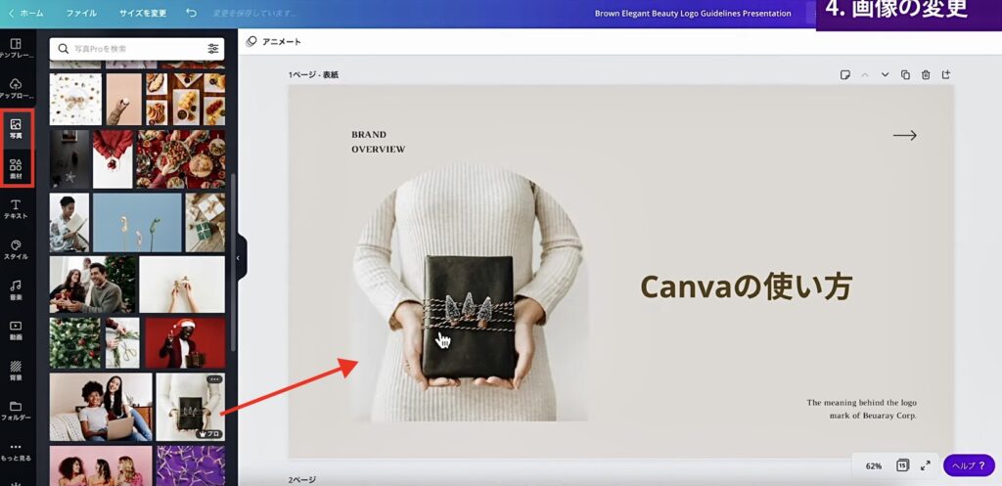Screen dimensions: 1002x486
Task: Open the 62% zoom level control
Action: tap(874, 466)
